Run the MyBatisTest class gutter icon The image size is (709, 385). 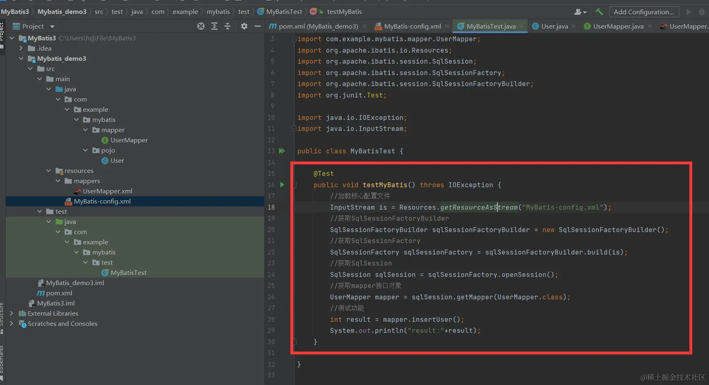[282, 151]
